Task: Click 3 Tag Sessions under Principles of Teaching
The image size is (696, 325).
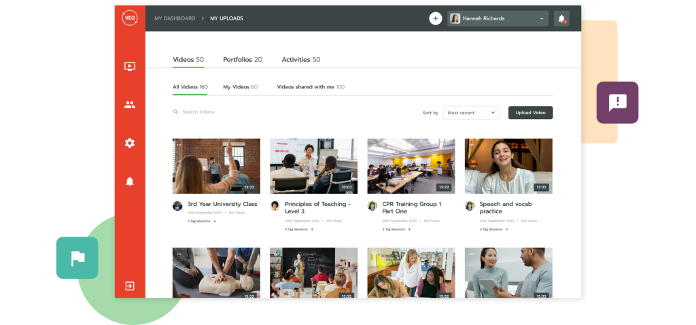Action: (x=296, y=230)
